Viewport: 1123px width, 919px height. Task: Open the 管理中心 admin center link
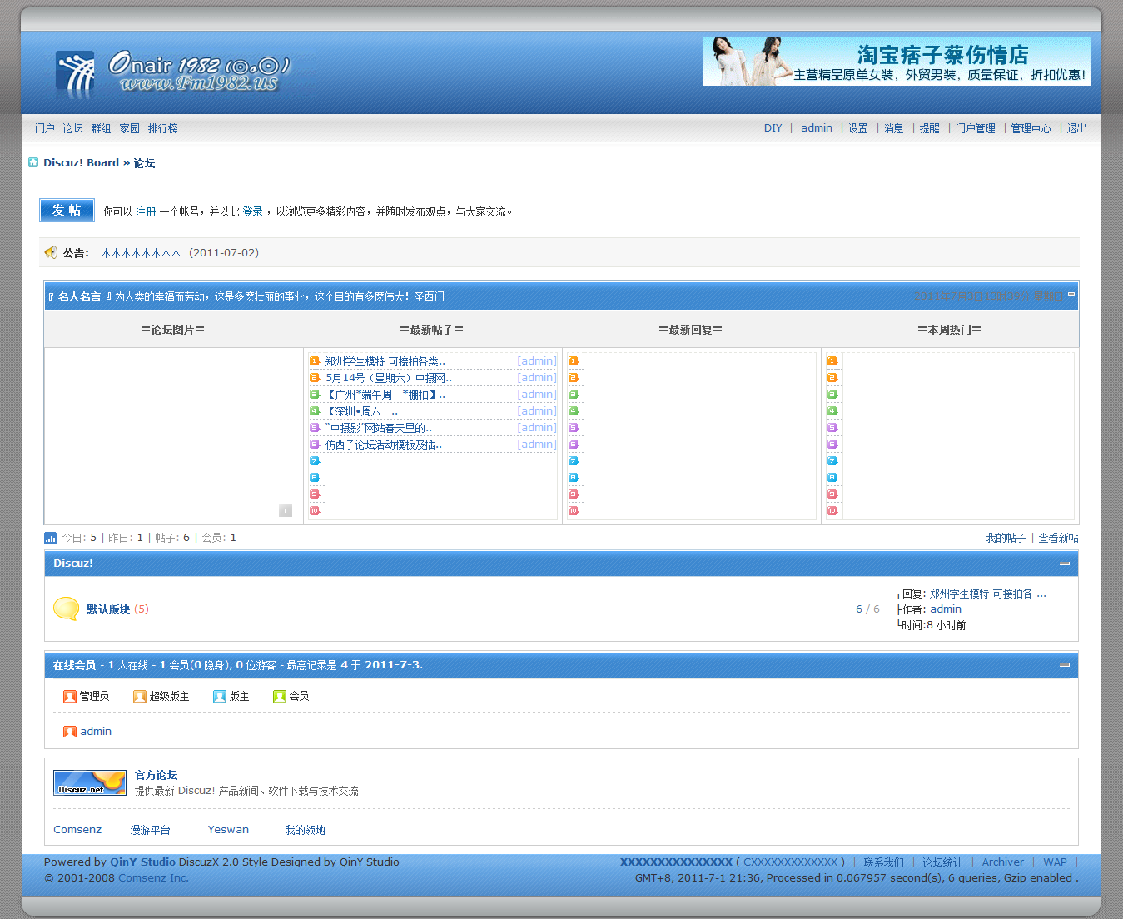pos(1030,128)
